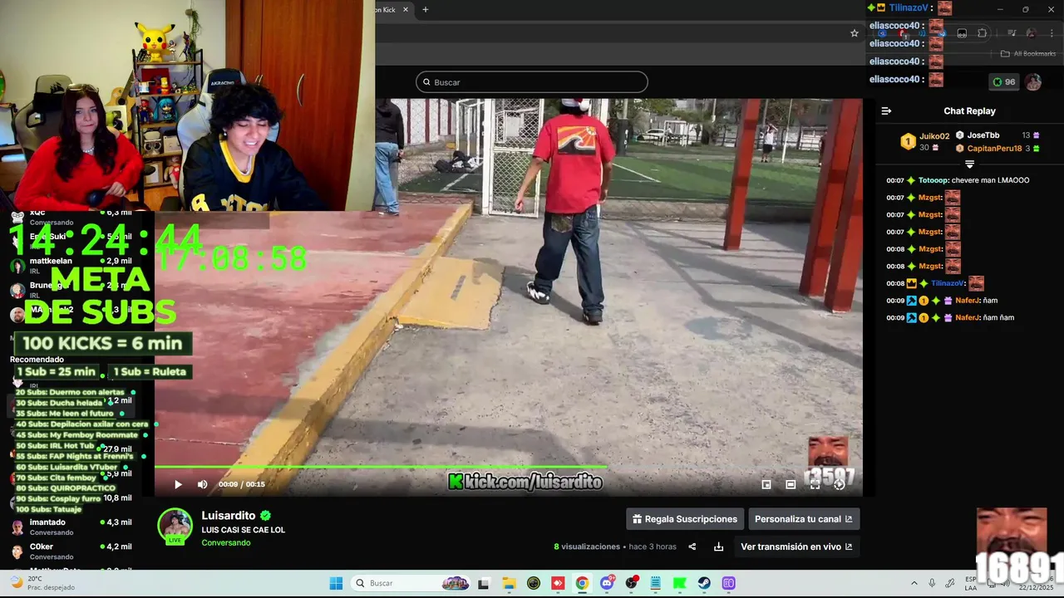Viewport: 1064px width, 598px height.
Task: Show hidden system tray icons
Action: [914, 583]
